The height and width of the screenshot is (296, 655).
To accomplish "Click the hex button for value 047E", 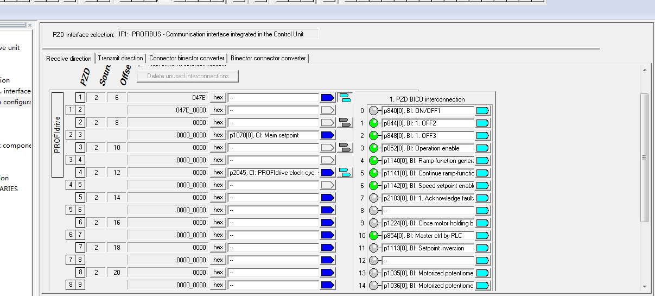I will click(218, 97).
